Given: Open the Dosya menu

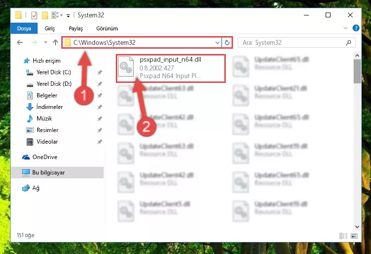Looking at the screenshot, I should [x=24, y=28].
